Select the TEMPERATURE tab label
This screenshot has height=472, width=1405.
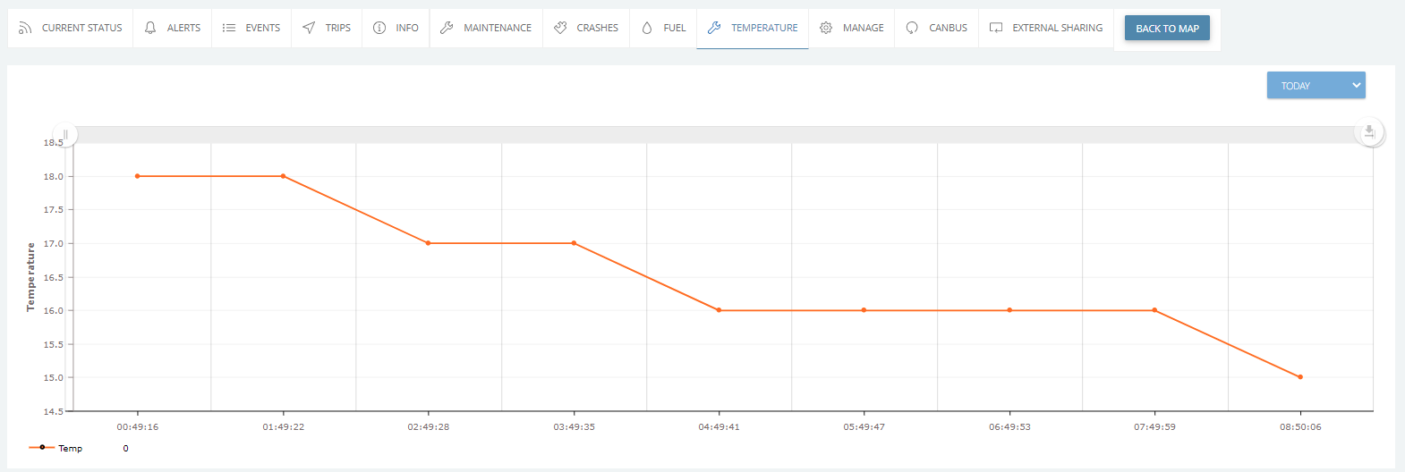[x=764, y=28]
